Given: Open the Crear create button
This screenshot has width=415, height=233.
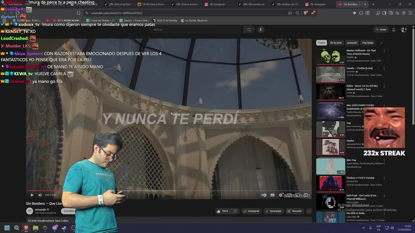Looking at the screenshot, I should [x=381, y=29].
